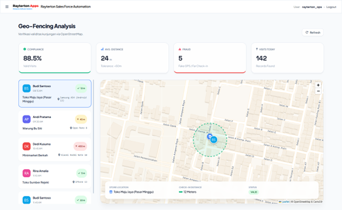Viewport: 342px width, 210px height.
Task: Click the BS avatar for Toko Maju Jaya visit
Action: (x=26, y=88)
